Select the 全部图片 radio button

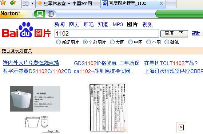(85, 42)
